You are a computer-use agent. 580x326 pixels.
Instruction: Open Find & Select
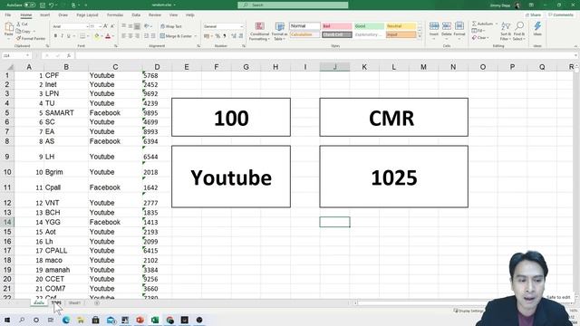(519, 31)
